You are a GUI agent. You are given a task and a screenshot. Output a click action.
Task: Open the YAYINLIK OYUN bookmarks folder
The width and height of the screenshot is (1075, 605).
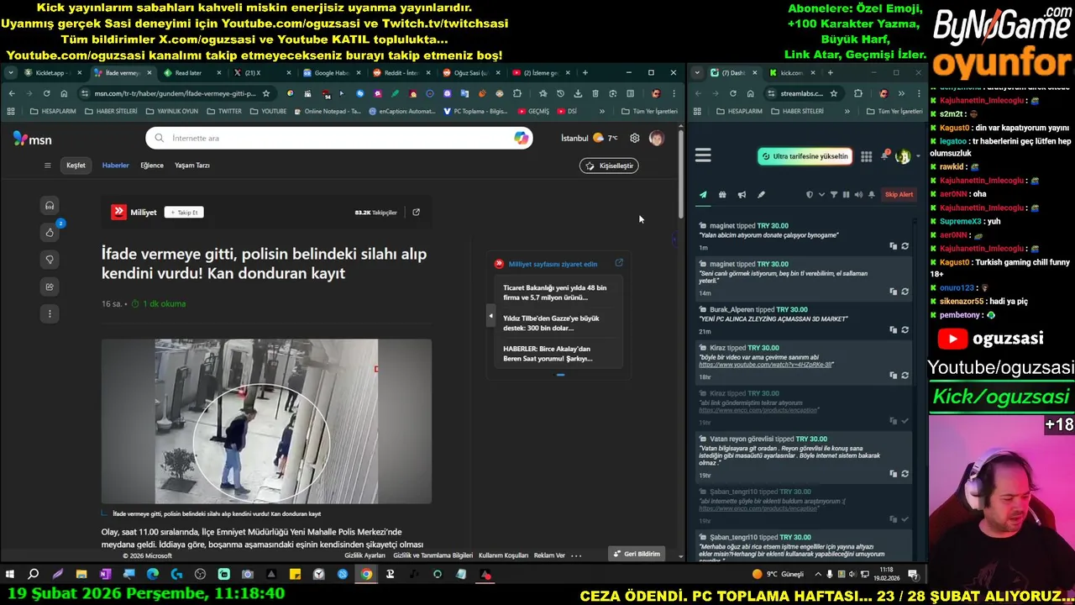pyautogui.click(x=171, y=111)
